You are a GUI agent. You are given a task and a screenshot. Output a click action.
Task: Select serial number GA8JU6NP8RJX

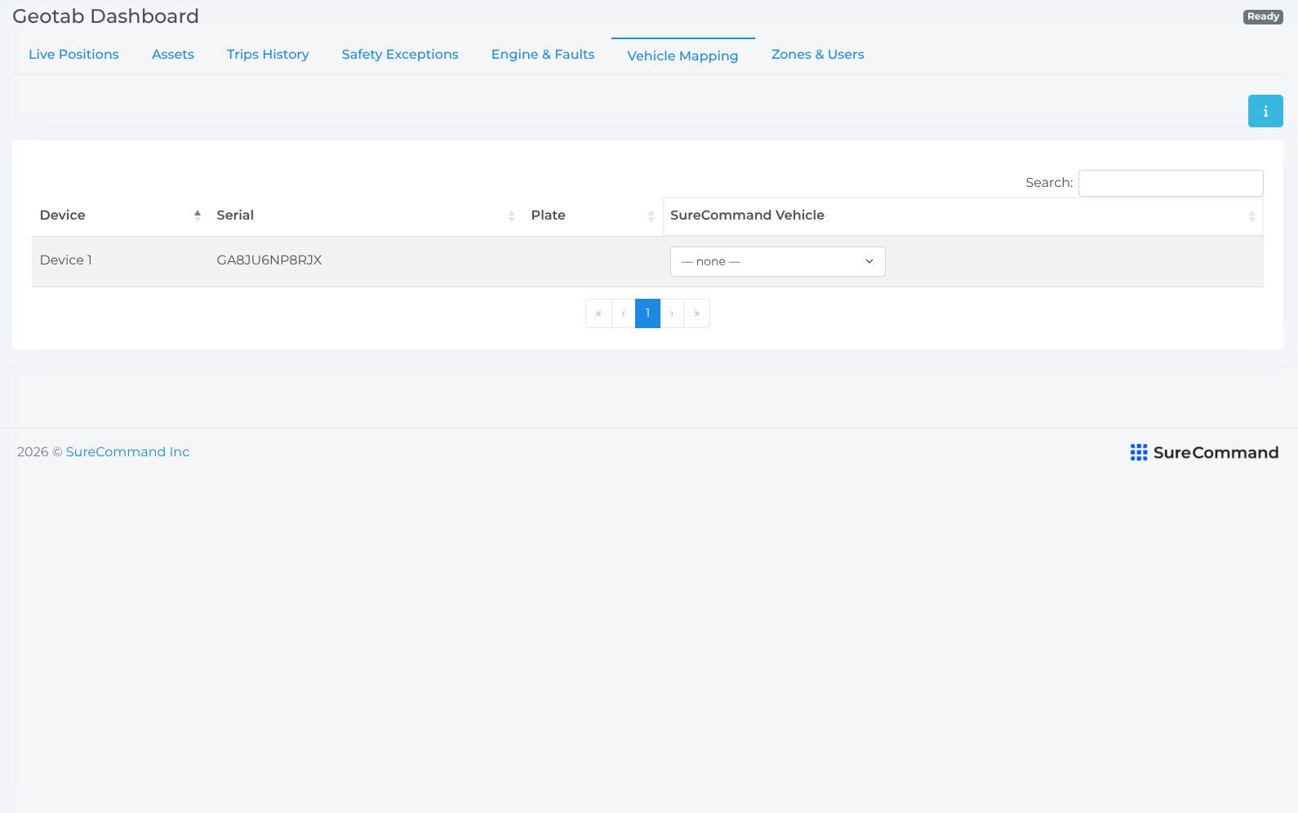(269, 260)
